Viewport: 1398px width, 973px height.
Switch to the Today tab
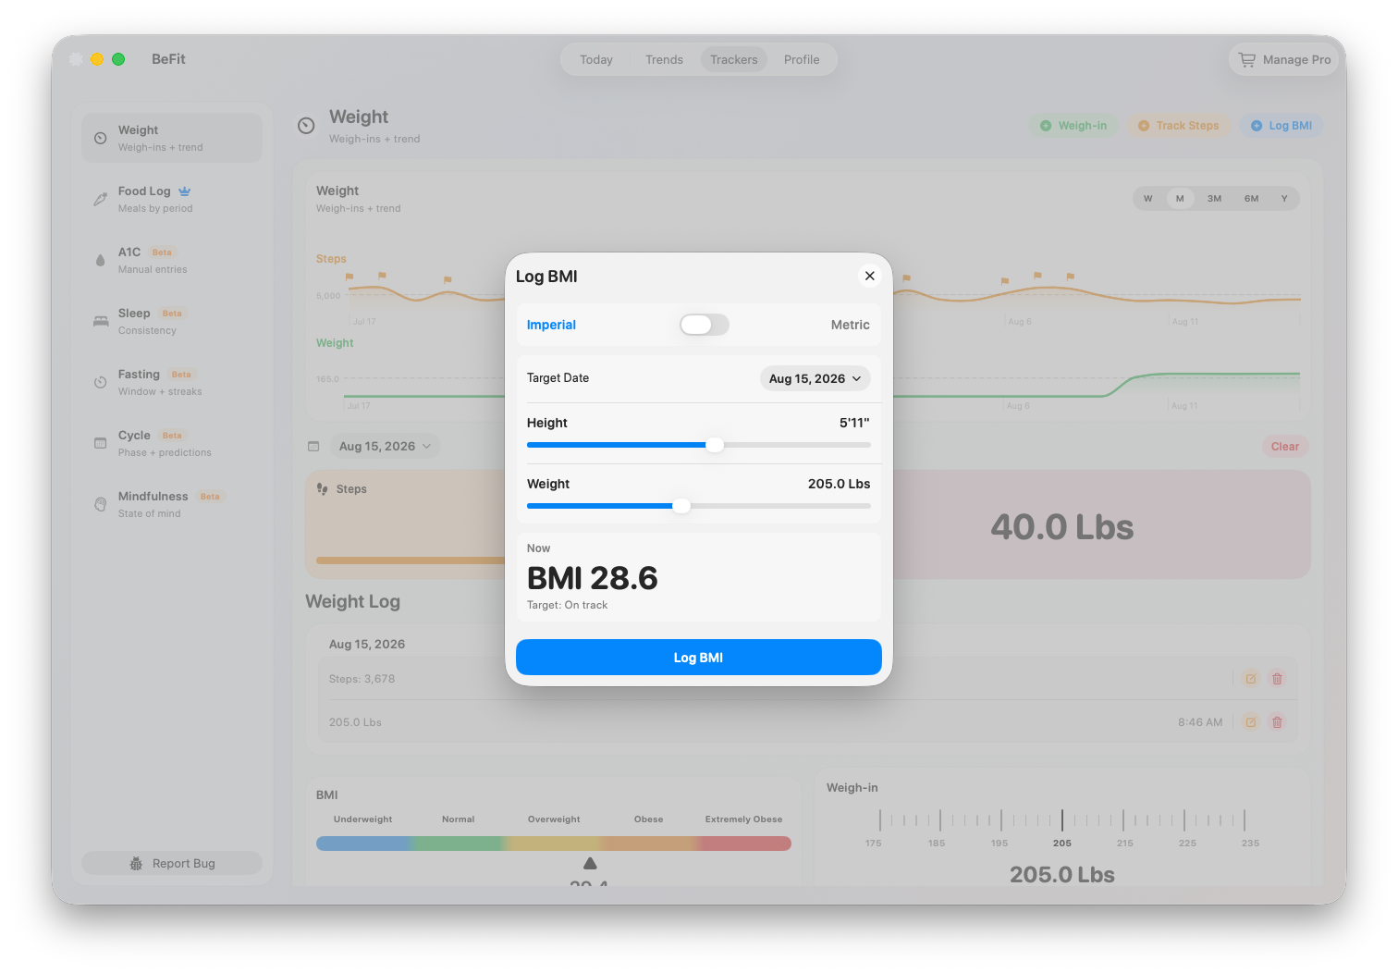pos(596,59)
